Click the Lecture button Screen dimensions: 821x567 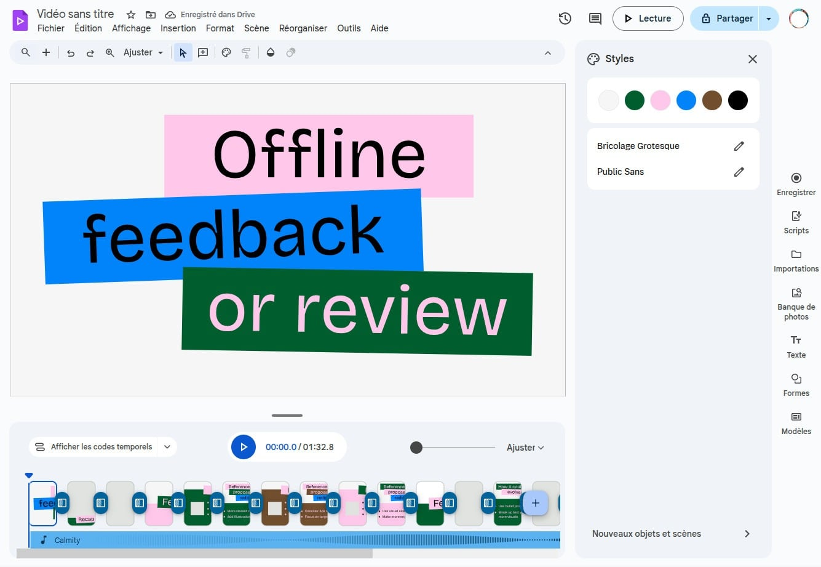pos(648,18)
